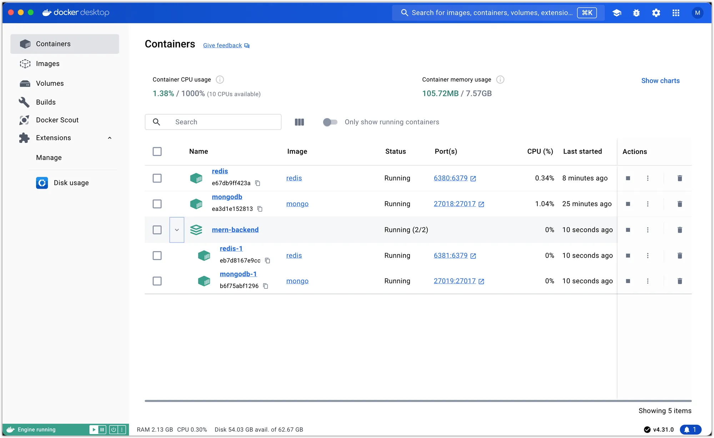Open port link 27018:27017
This screenshot has width=714, height=438.
(459, 204)
